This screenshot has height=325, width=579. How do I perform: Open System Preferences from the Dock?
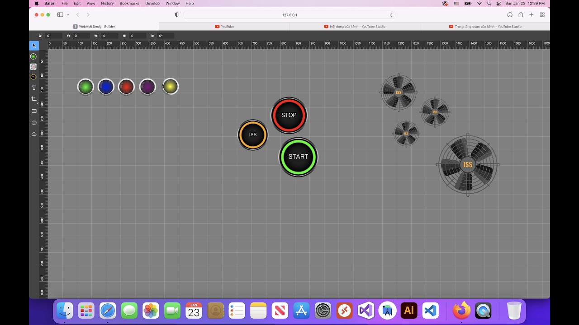pyautogui.click(x=323, y=311)
